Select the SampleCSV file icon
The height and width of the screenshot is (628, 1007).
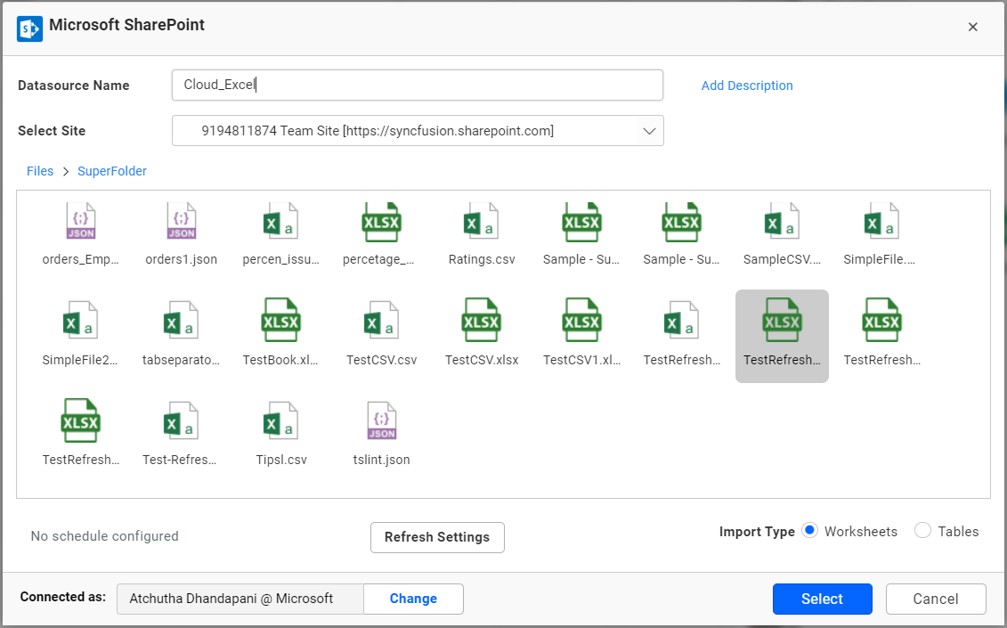click(783, 221)
